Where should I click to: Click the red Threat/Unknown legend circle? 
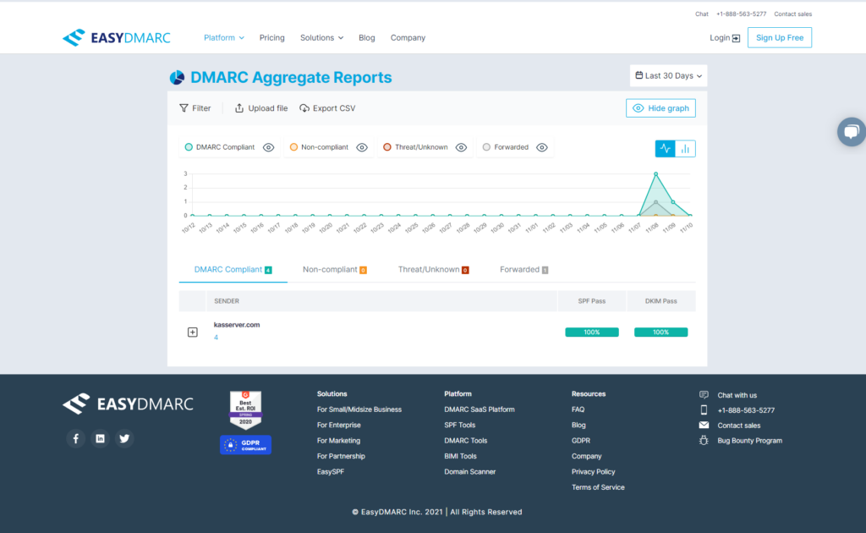pyautogui.click(x=387, y=147)
